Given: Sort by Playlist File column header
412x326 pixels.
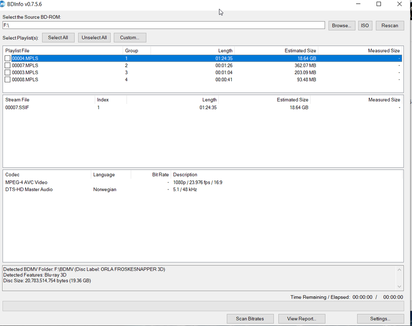Looking at the screenshot, I should click(63, 51).
